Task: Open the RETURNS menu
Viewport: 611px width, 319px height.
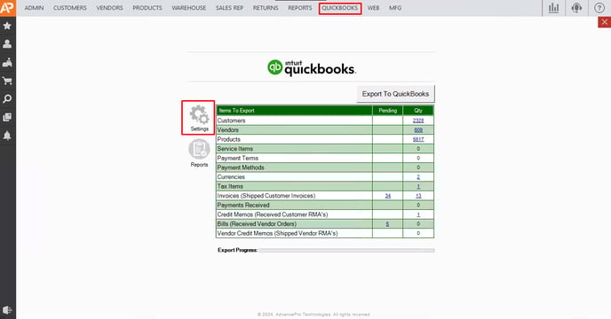Action: tap(266, 8)
